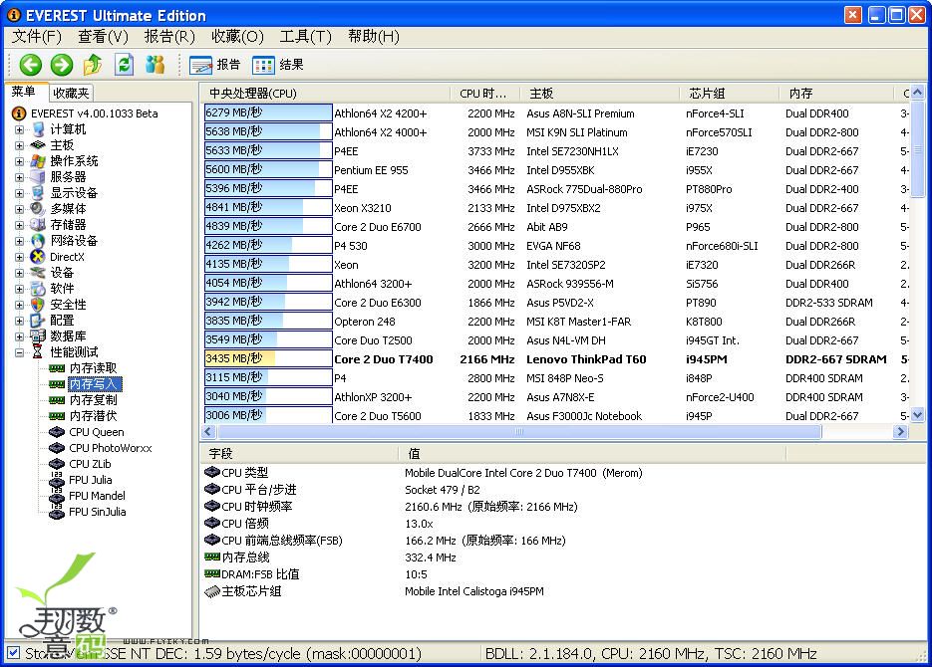Select the DirectX icon in tree

[x=38, y=257]
